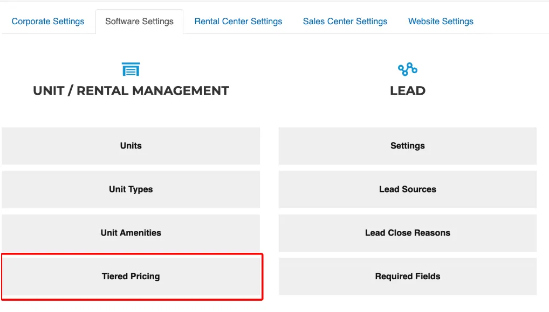Select the Software Settings tab
549x312 pixels.
tap(139, 22)
